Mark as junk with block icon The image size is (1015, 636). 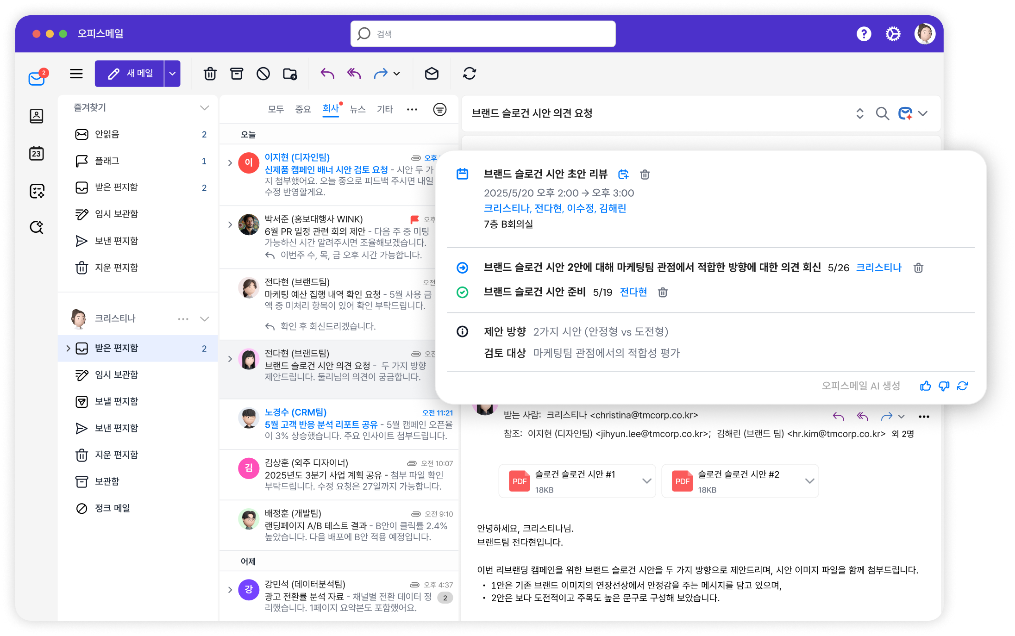tap(263, 74)
